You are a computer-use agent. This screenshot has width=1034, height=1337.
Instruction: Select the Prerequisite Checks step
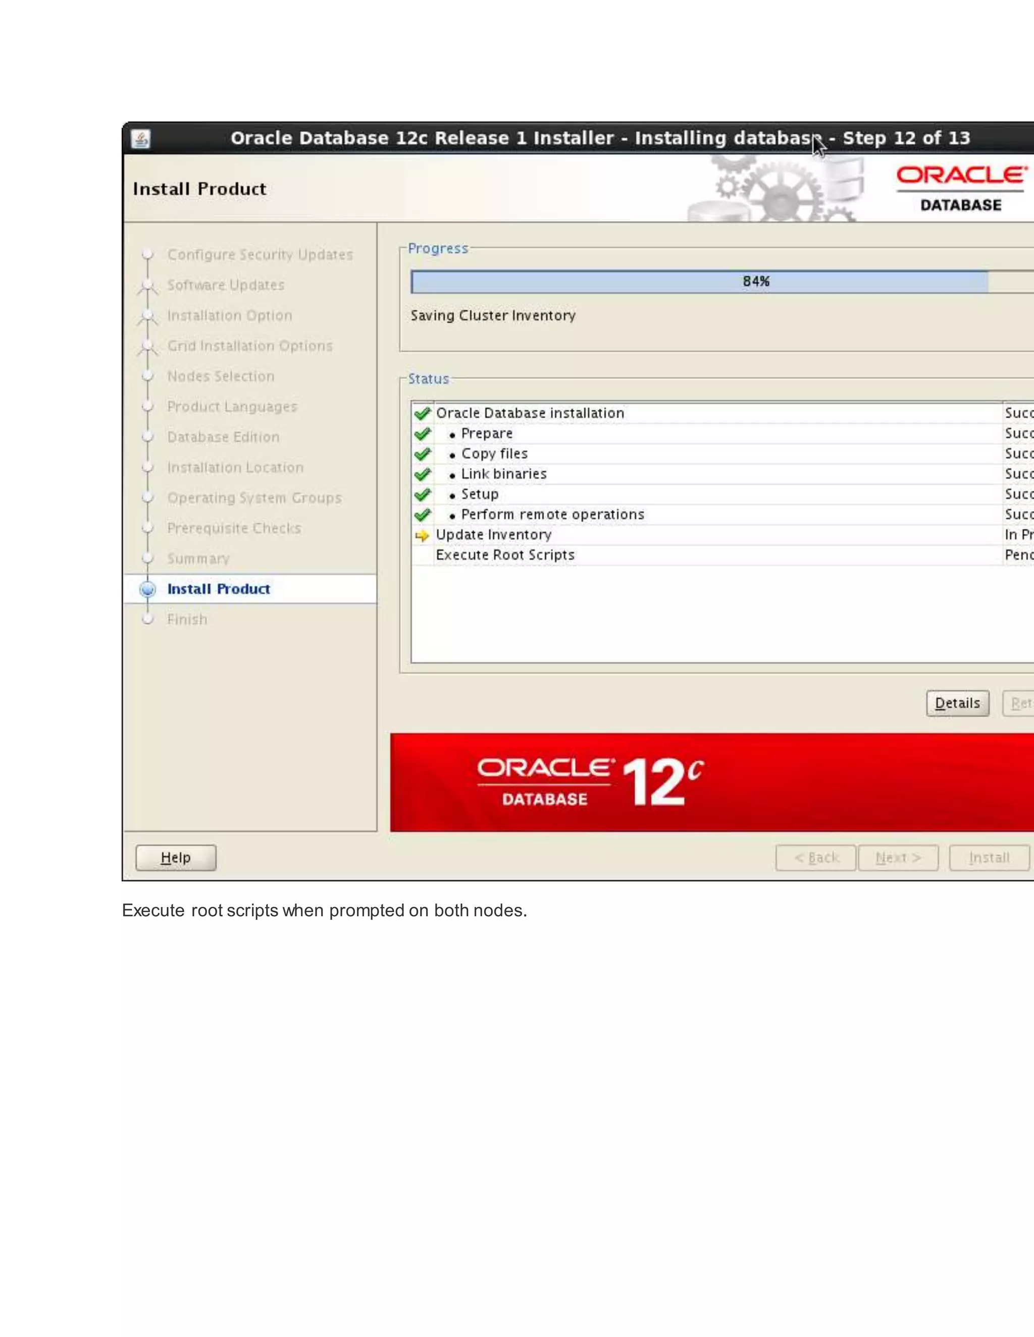click(234, 528)
